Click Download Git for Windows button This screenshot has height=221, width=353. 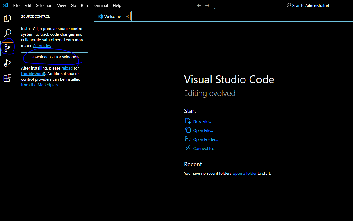(x=54, y=57)
